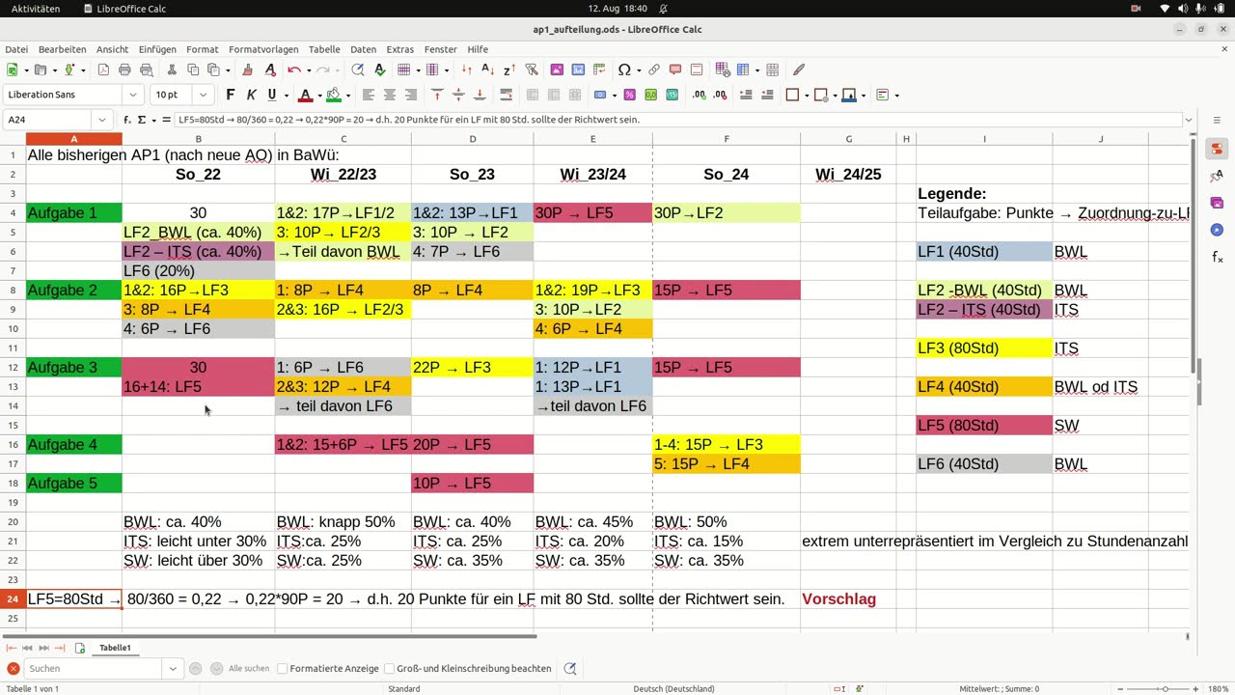This screenshot has height=695, width=1235.
Task: Toggle wrap text button
Action: pos(506,95)
